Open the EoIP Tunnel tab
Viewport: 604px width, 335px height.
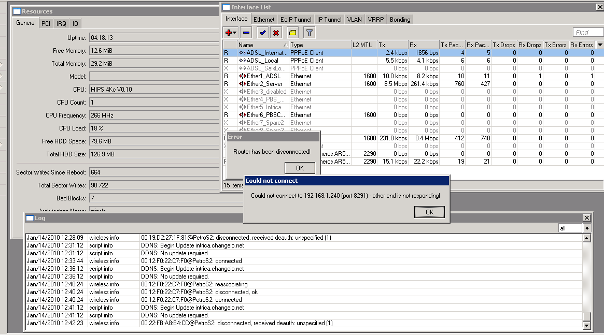click(296, 19)
